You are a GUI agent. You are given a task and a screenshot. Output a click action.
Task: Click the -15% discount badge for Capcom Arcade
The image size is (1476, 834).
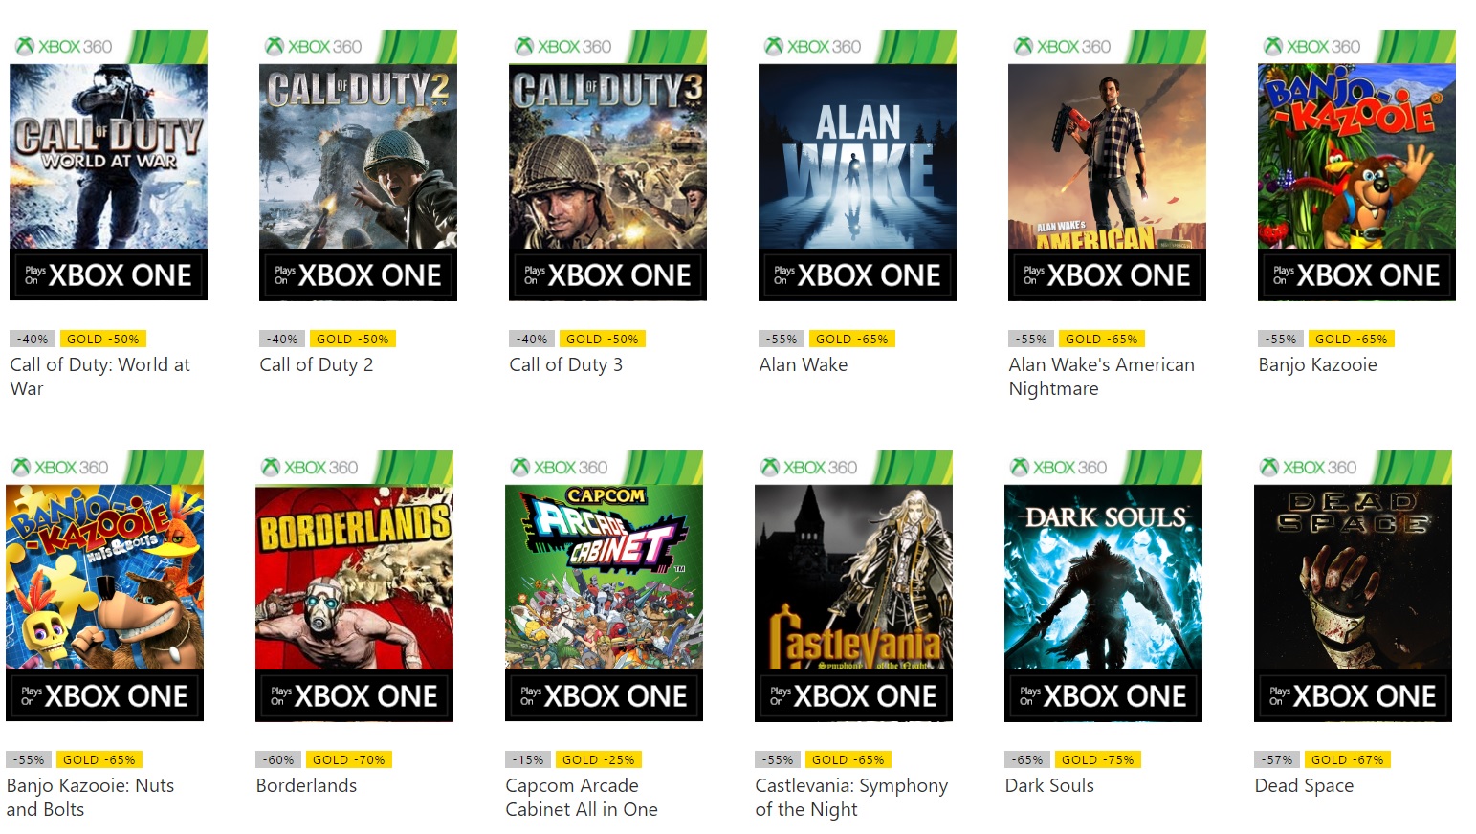tap(527, 759)
